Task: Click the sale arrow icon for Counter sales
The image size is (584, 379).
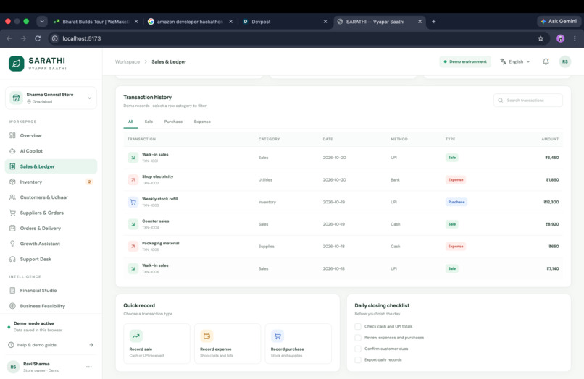Action: pyautogui.click(x=133, y=224)
